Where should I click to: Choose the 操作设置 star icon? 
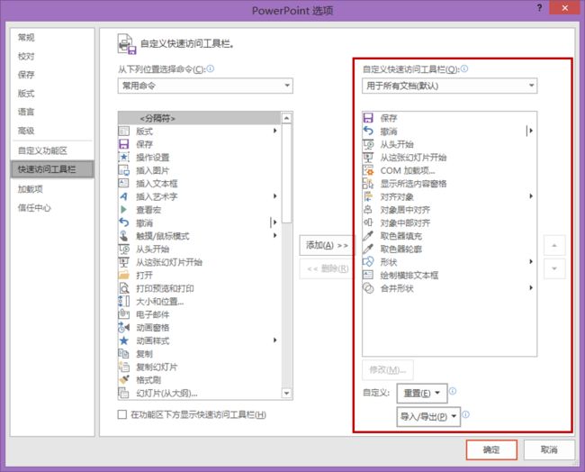coord(124,158)
